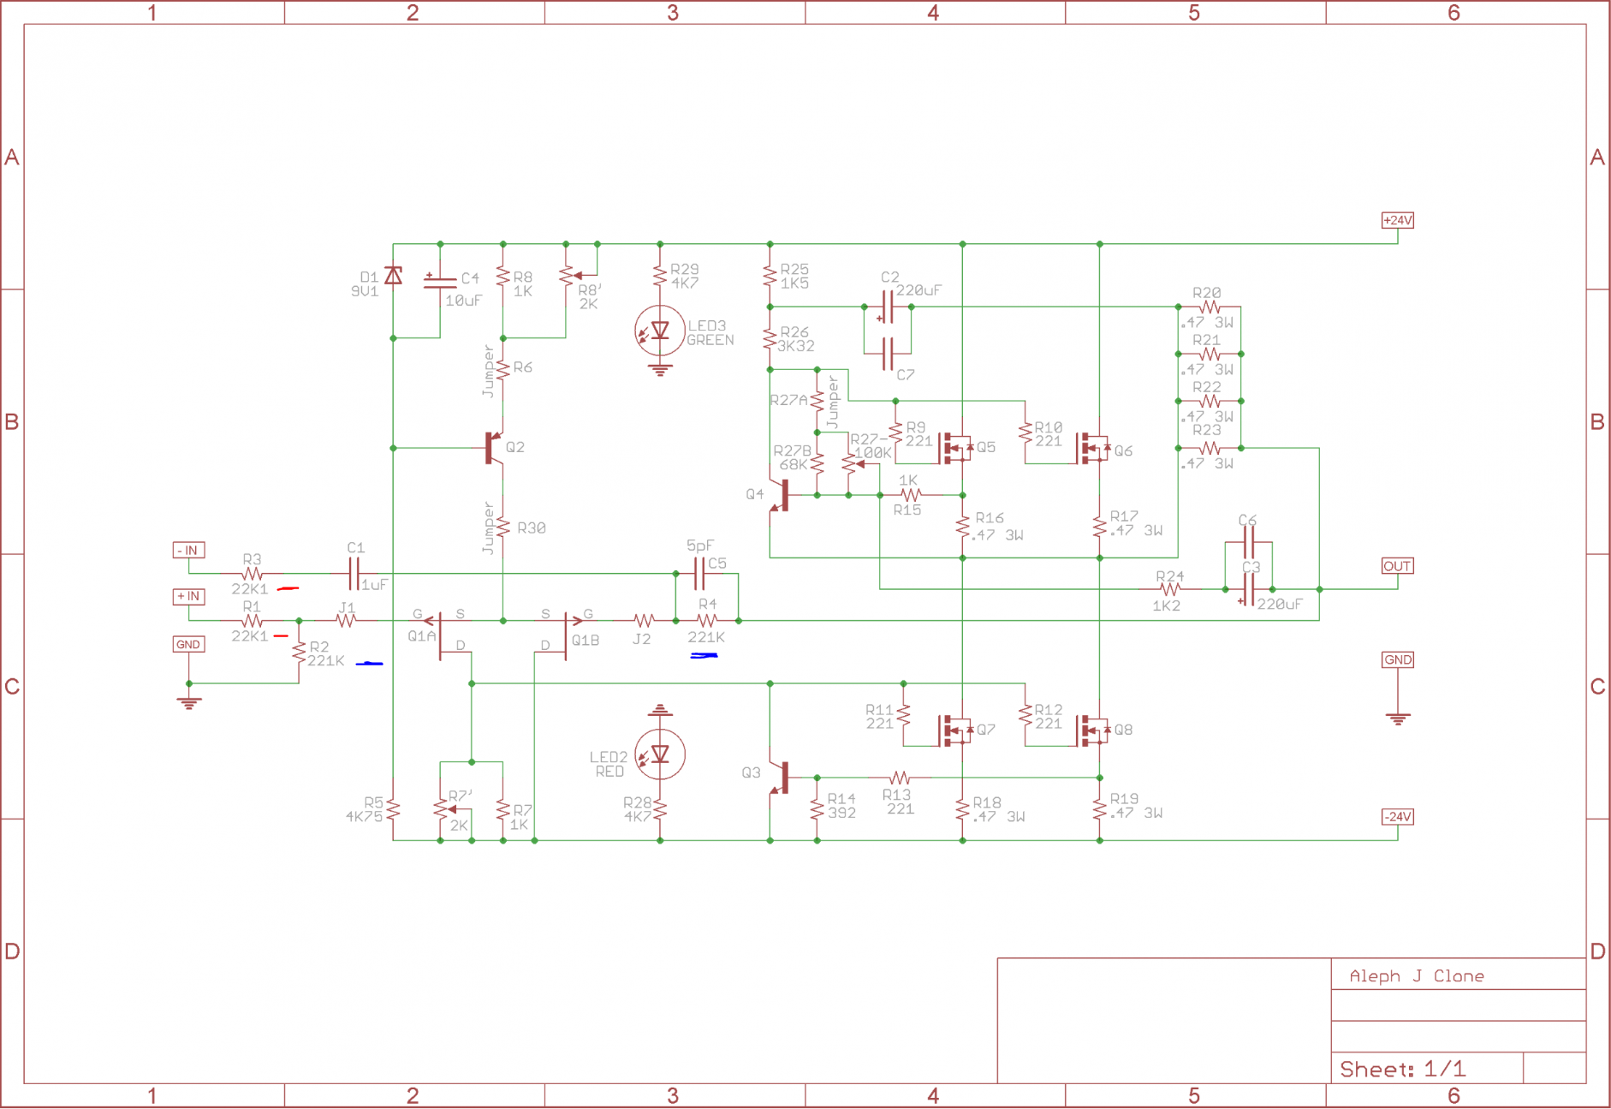This screenshot has width=1611, height=1109.
Task: Click the R26 3K32 resistor
Action: pos(770,338)
